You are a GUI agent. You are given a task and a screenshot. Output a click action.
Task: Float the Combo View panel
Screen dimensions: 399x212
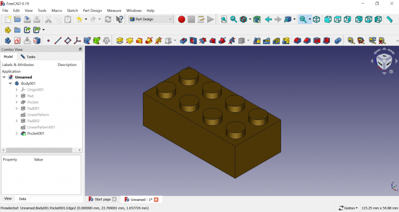click(80, 49)
